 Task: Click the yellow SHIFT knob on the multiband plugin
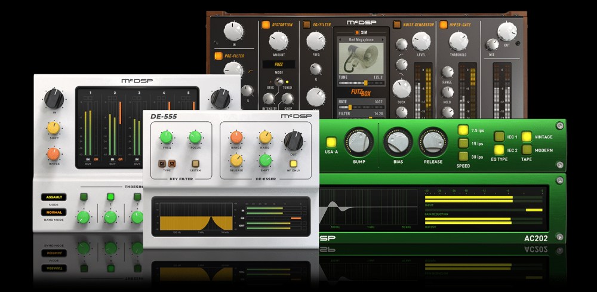(53, 128)
